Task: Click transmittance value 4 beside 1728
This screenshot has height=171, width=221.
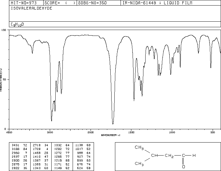Action: pyautogui.click(x=47, y=149)
